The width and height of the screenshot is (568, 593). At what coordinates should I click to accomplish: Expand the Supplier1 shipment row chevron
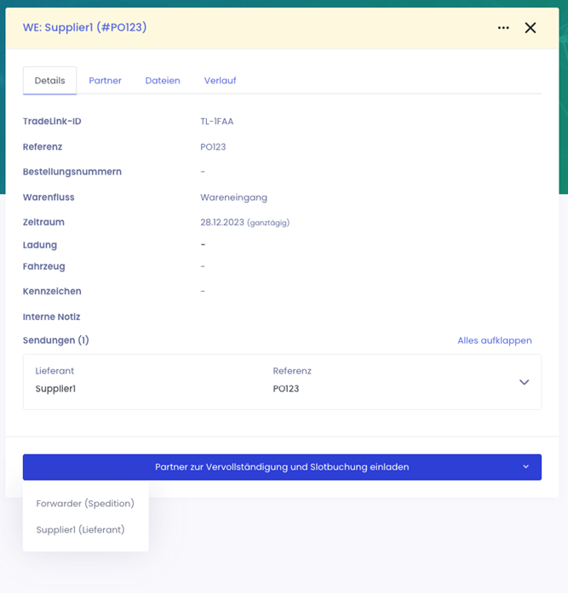pyautogui.click(x=524, y=382)
